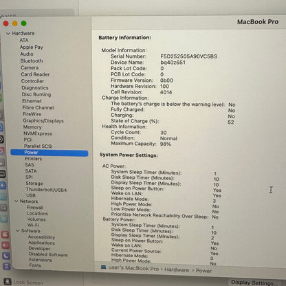Click the yellow minimize window button

pos(15,23)
